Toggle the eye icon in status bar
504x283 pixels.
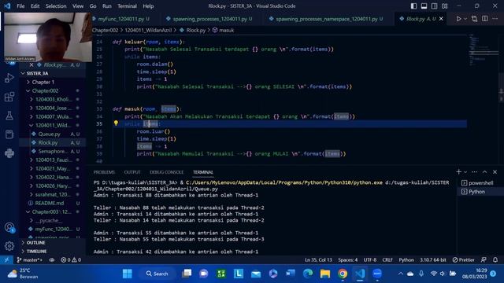pyautogui.click(x=52, y=260)
